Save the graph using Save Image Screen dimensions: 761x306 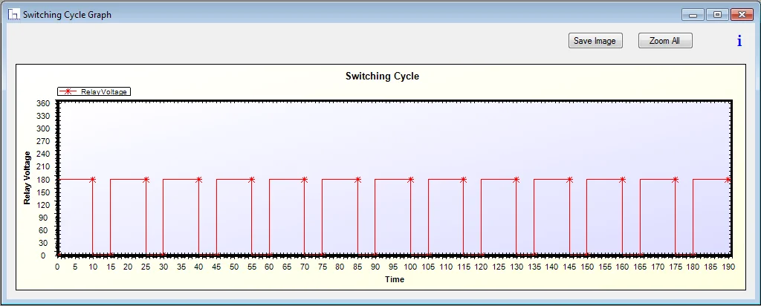pyautogui.click(x=595, y=41)
